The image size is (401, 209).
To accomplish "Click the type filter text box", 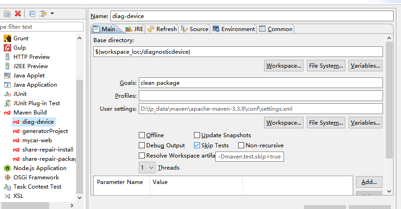I will (x=42, y=26).
